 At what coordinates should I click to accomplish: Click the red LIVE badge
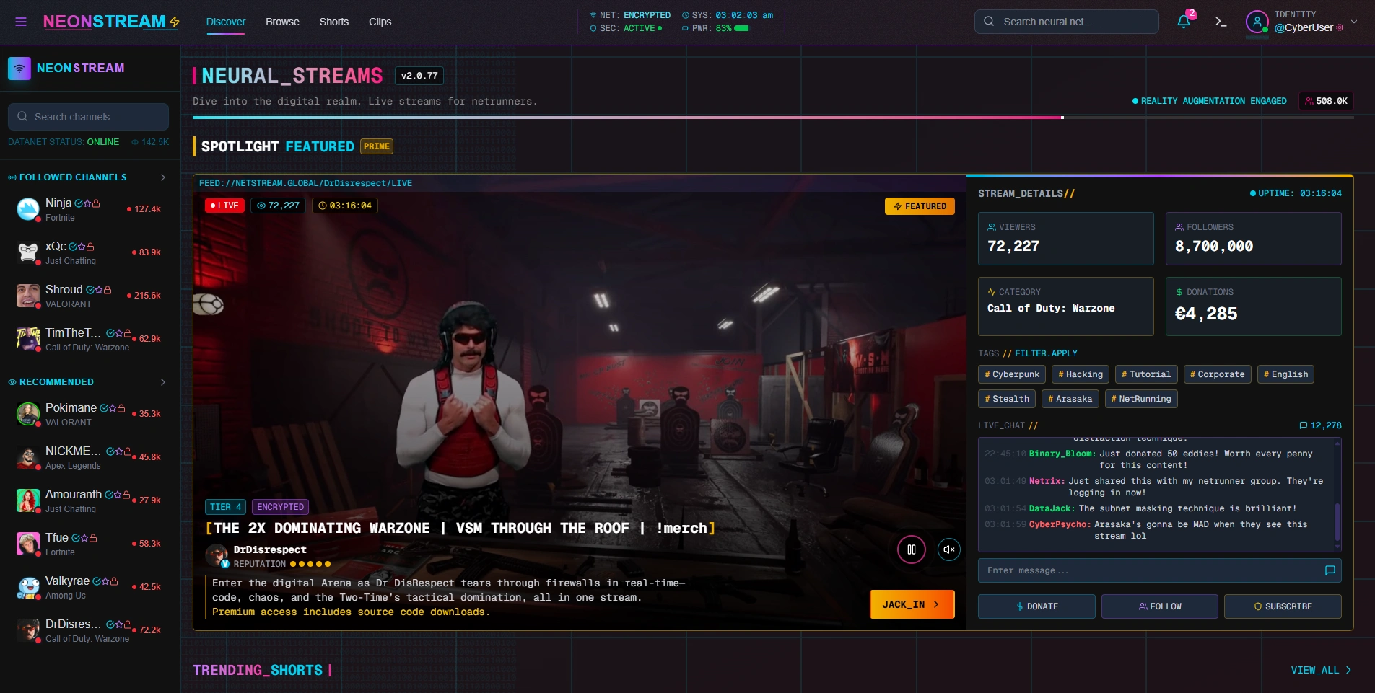click(224, 206)
